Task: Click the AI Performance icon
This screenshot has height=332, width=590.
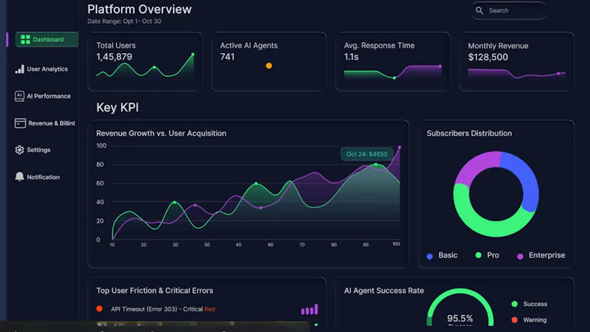Action: click(20, 96)
